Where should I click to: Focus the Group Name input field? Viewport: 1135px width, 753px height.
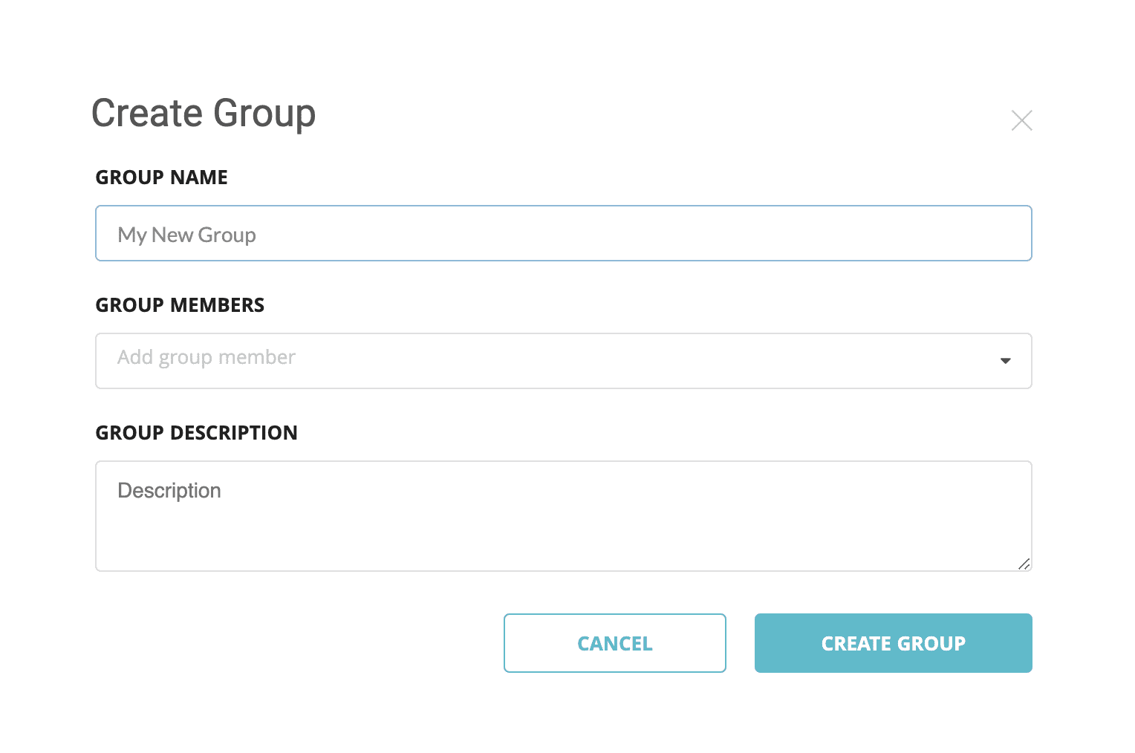pyautogui.click(x=564, y=233)
